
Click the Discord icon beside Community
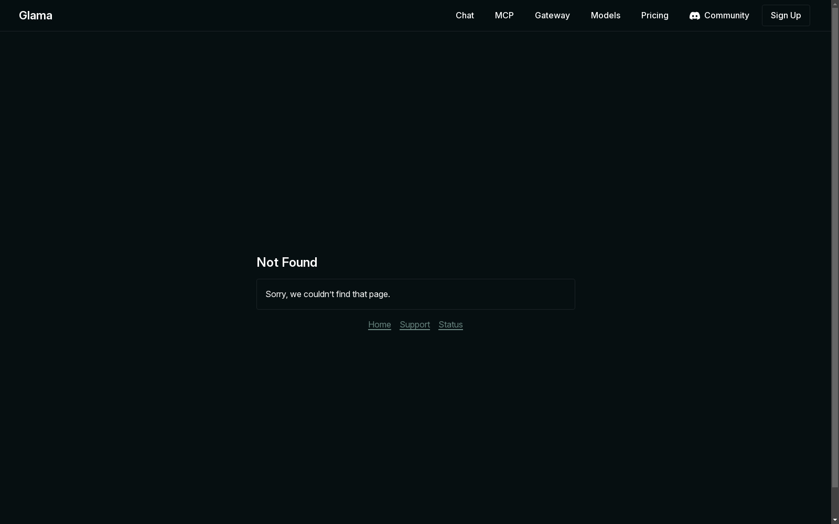tap(694, 16)
